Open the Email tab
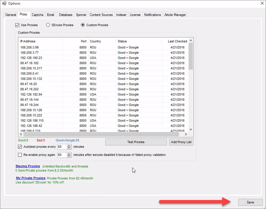This screenshot has height=209, width=266. [51, 15]
